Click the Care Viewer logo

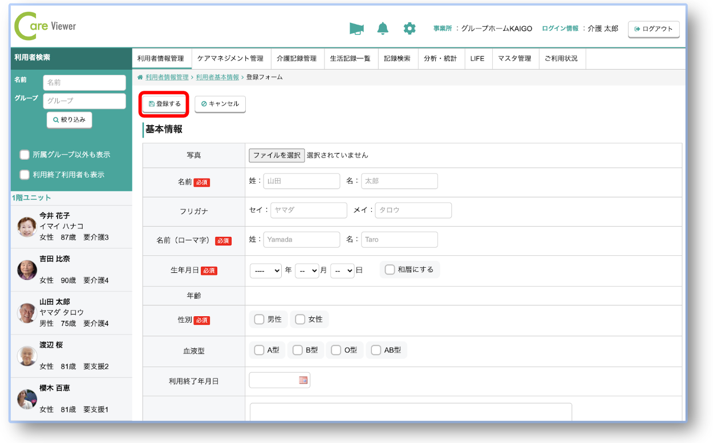point(45,27)
